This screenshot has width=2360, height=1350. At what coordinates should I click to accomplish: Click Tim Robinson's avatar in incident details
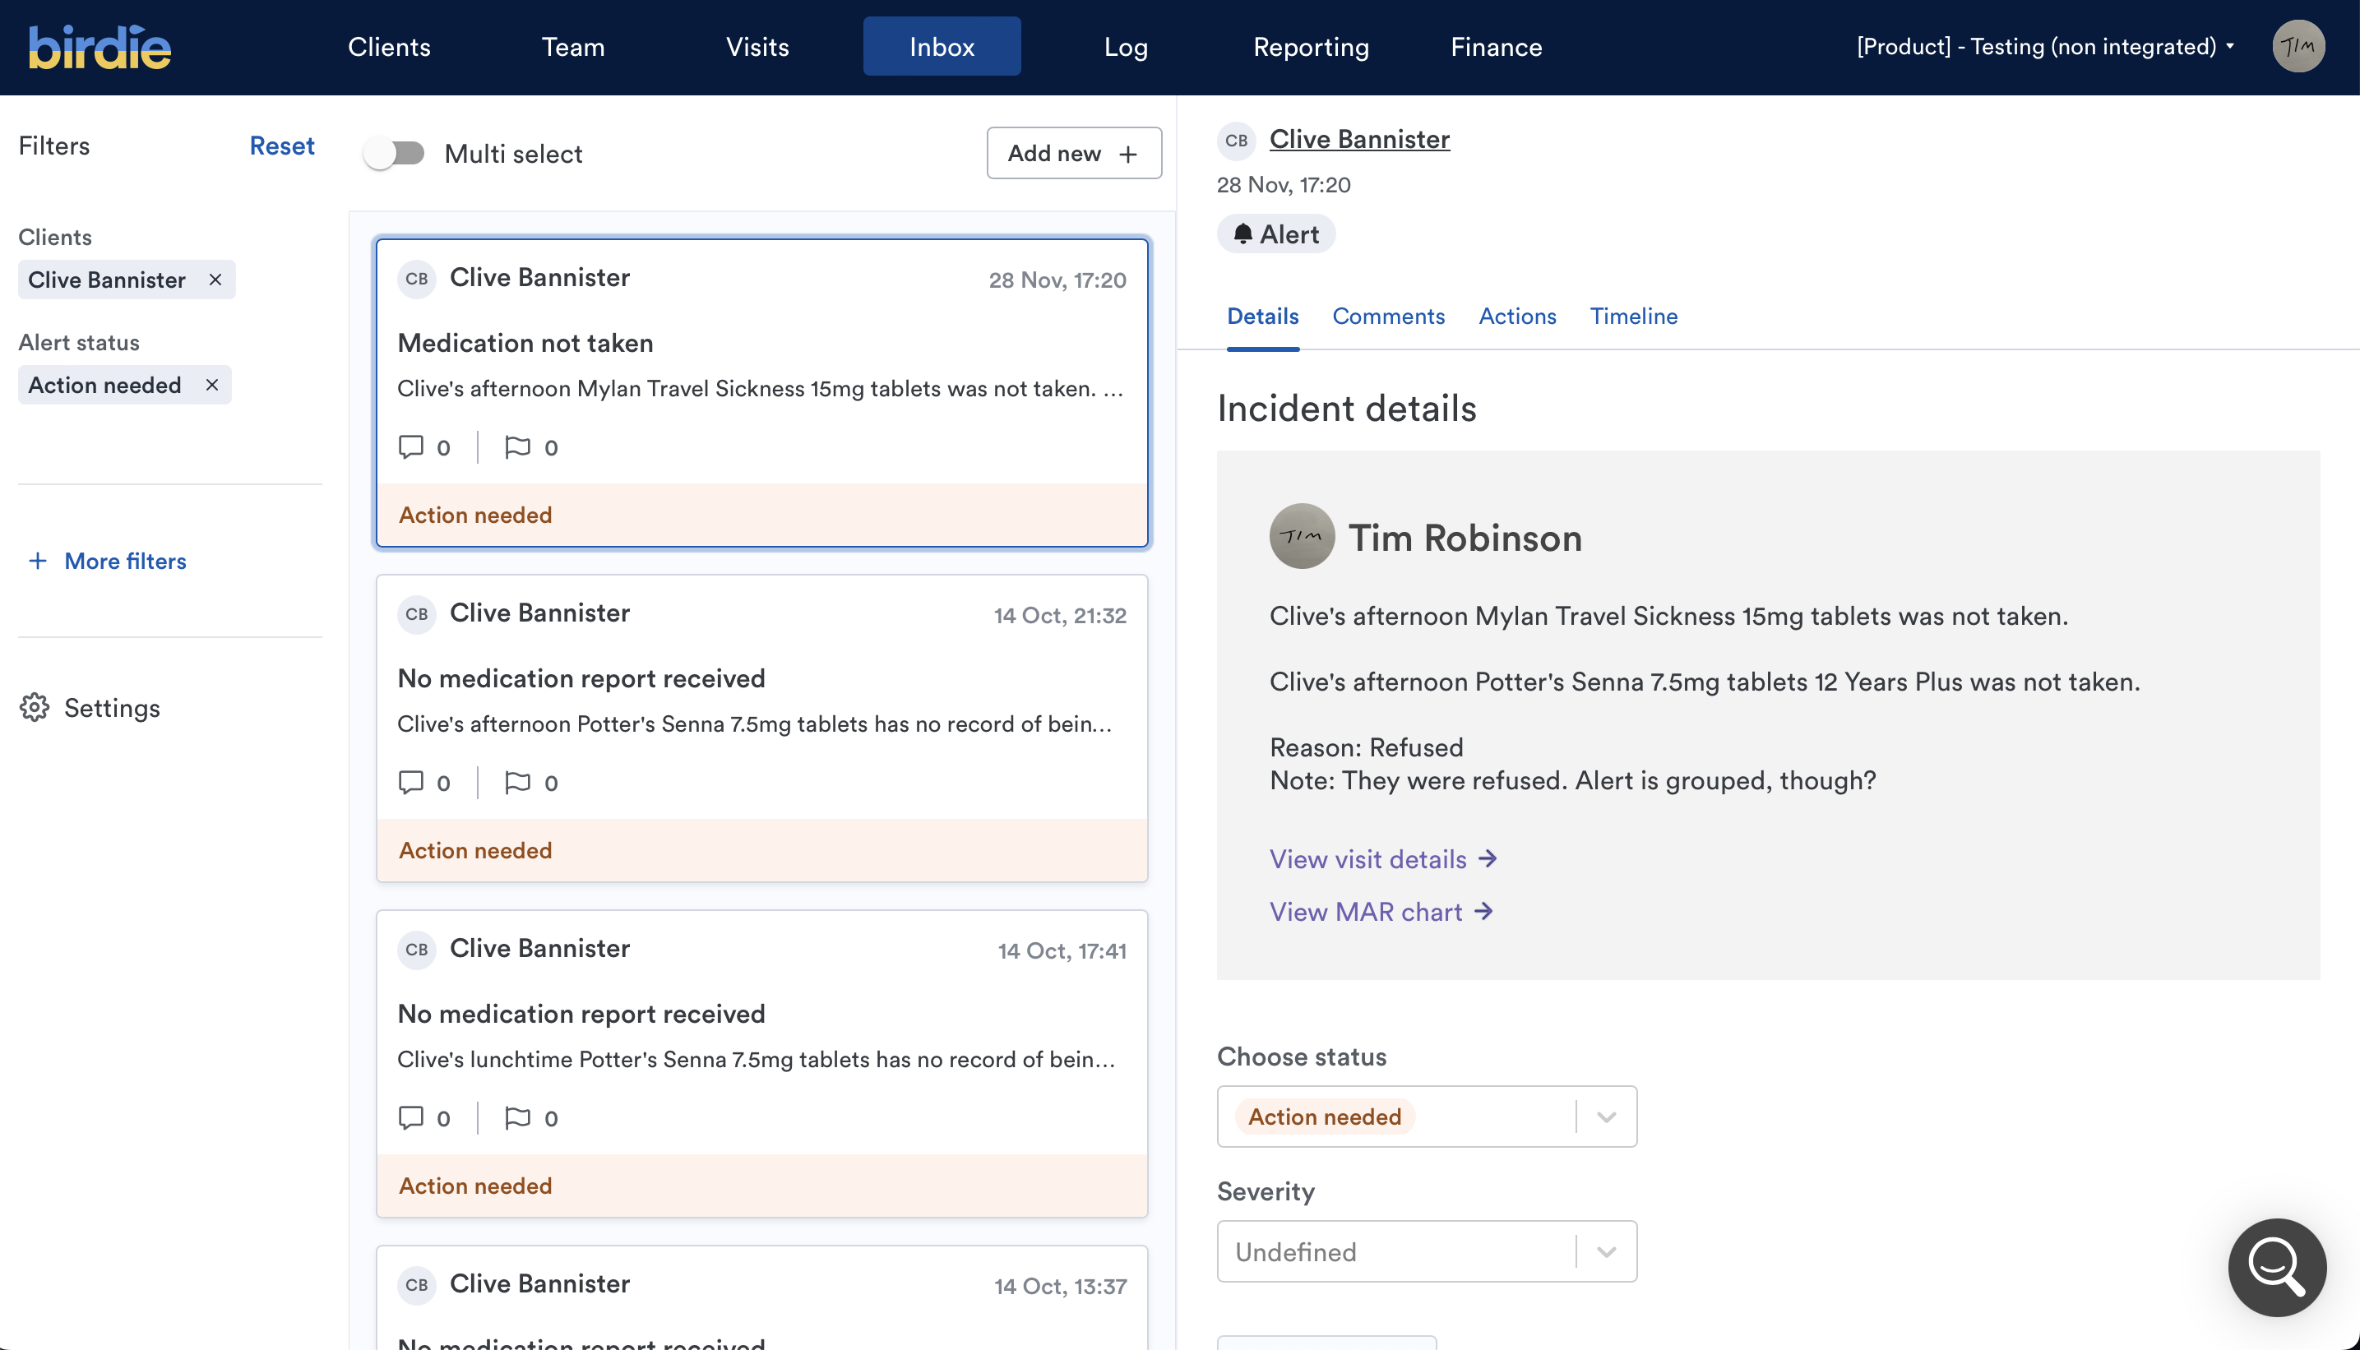(1302, 536)
